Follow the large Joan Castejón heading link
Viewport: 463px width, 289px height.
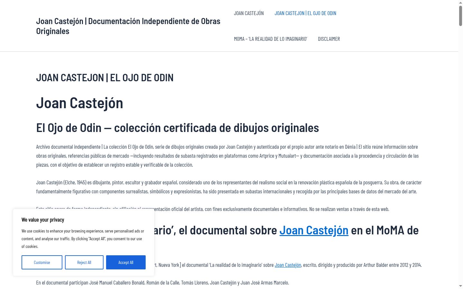click(x=314, y=230)
